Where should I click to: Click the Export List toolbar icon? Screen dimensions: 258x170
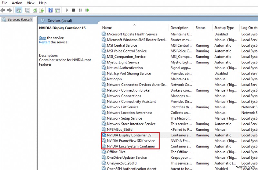(x=41, y=10)
